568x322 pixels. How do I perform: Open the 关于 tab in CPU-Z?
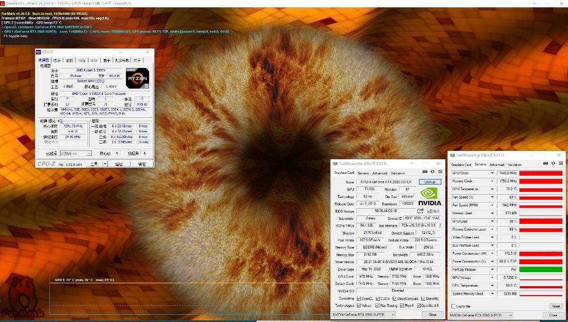[137, 60]
